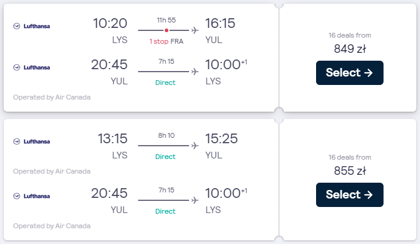Click '16 deals from' above 849 zł
420x244 pixels.
(350, 35)
